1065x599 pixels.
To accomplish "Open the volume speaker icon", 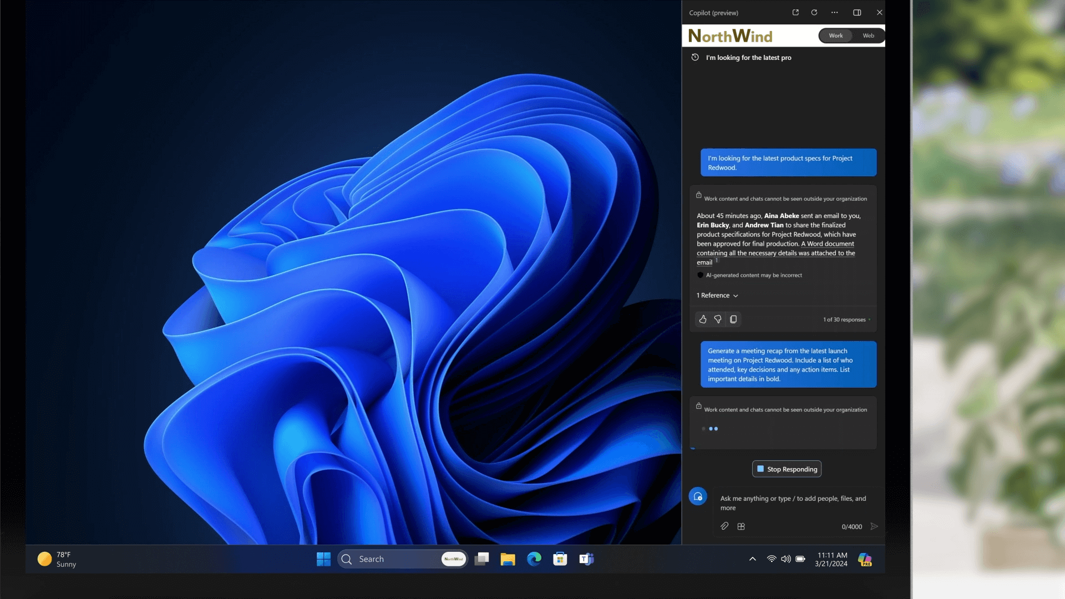I will [786, 559].
